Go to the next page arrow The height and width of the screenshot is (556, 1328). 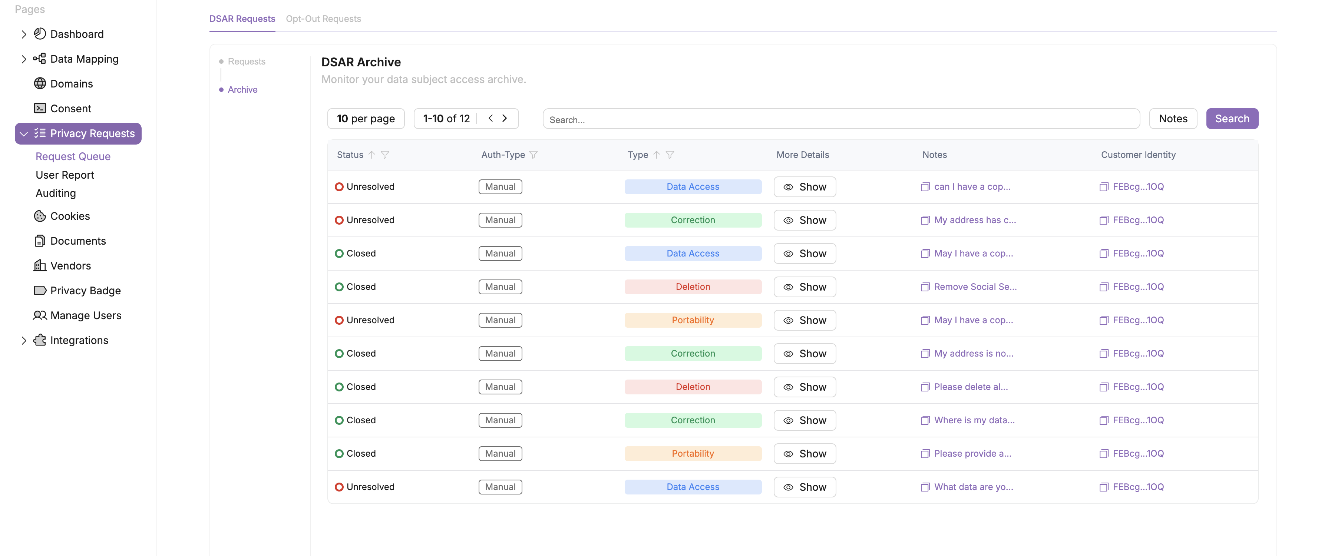505,118
